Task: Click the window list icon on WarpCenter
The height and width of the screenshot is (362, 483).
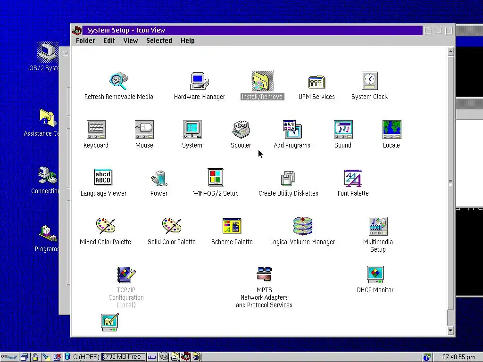Action: click(x=25, y=357)
